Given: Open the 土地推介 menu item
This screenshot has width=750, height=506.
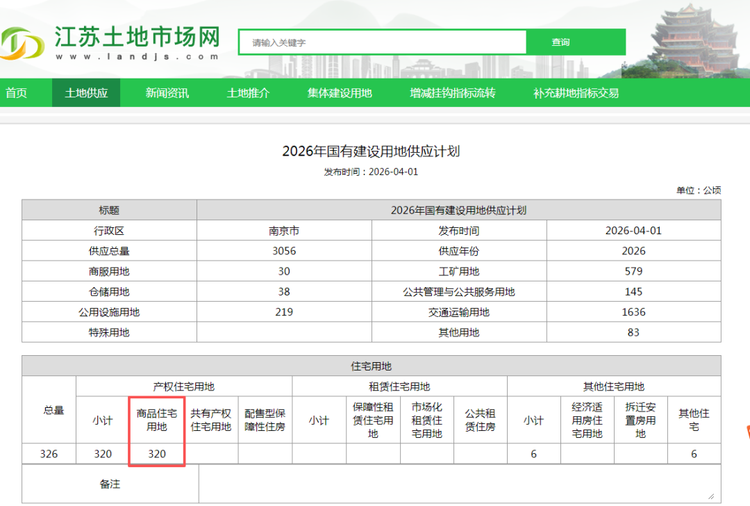Looking at the screenshot, I should point(248,93).
